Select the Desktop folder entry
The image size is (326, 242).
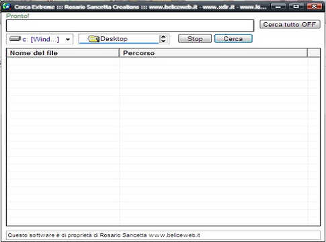click(x=119, y=39)
